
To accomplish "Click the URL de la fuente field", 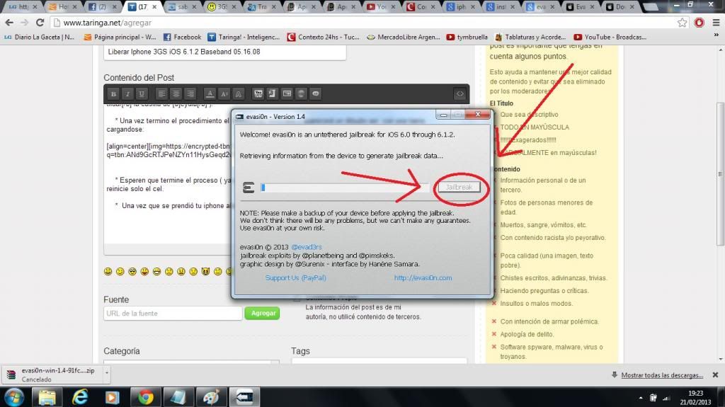I will [173, 313].
